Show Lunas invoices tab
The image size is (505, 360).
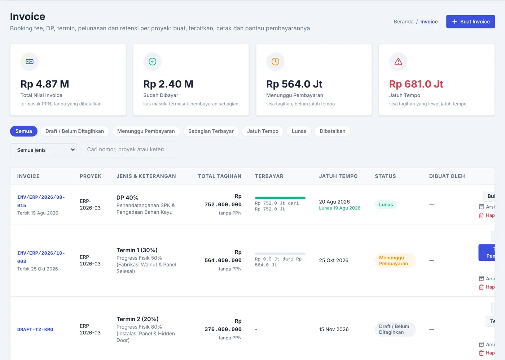click(299, 131)
